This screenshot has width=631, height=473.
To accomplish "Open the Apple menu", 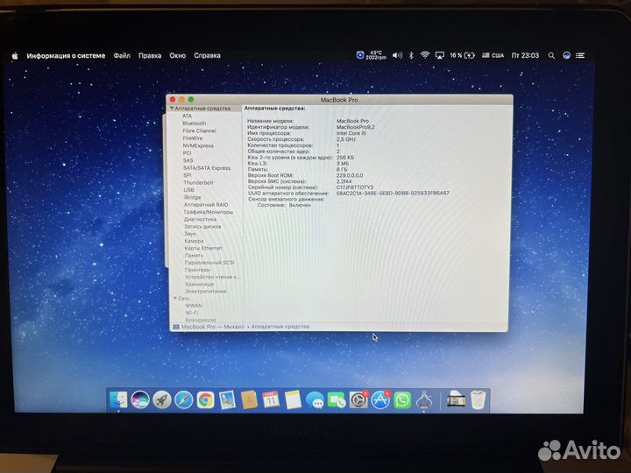I will tap(15, 55).
